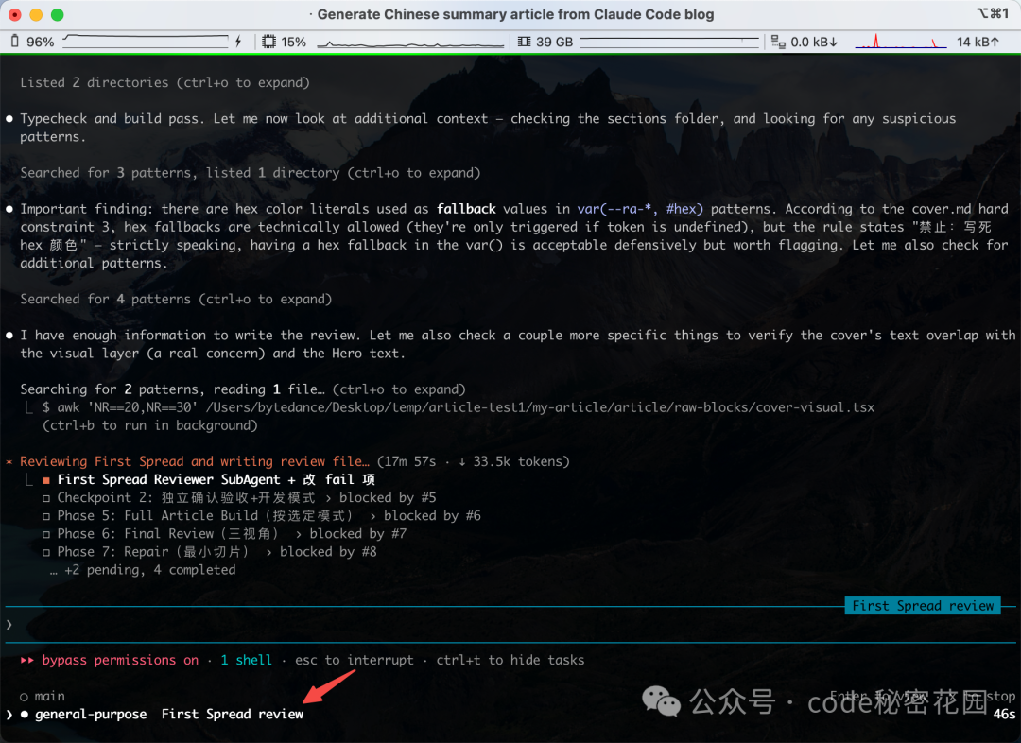Click the CPU usage graph
This screenshot has width=1021, height=743.
[x=410, y=43]
